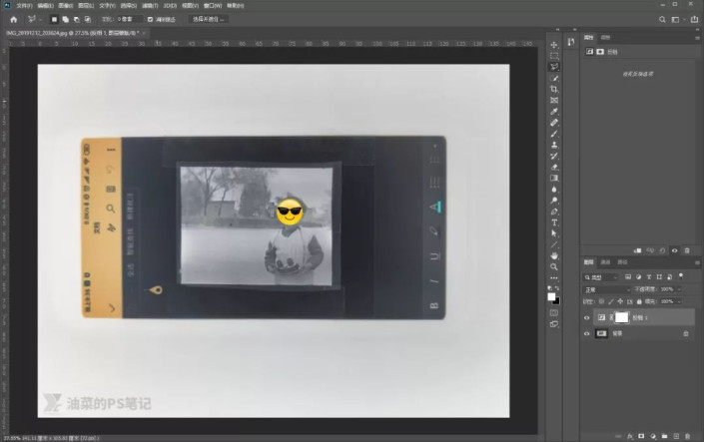Viewport: 704px width, 442px height.
Task: Select the Line shape tool
Action: (x=554, y=244)
